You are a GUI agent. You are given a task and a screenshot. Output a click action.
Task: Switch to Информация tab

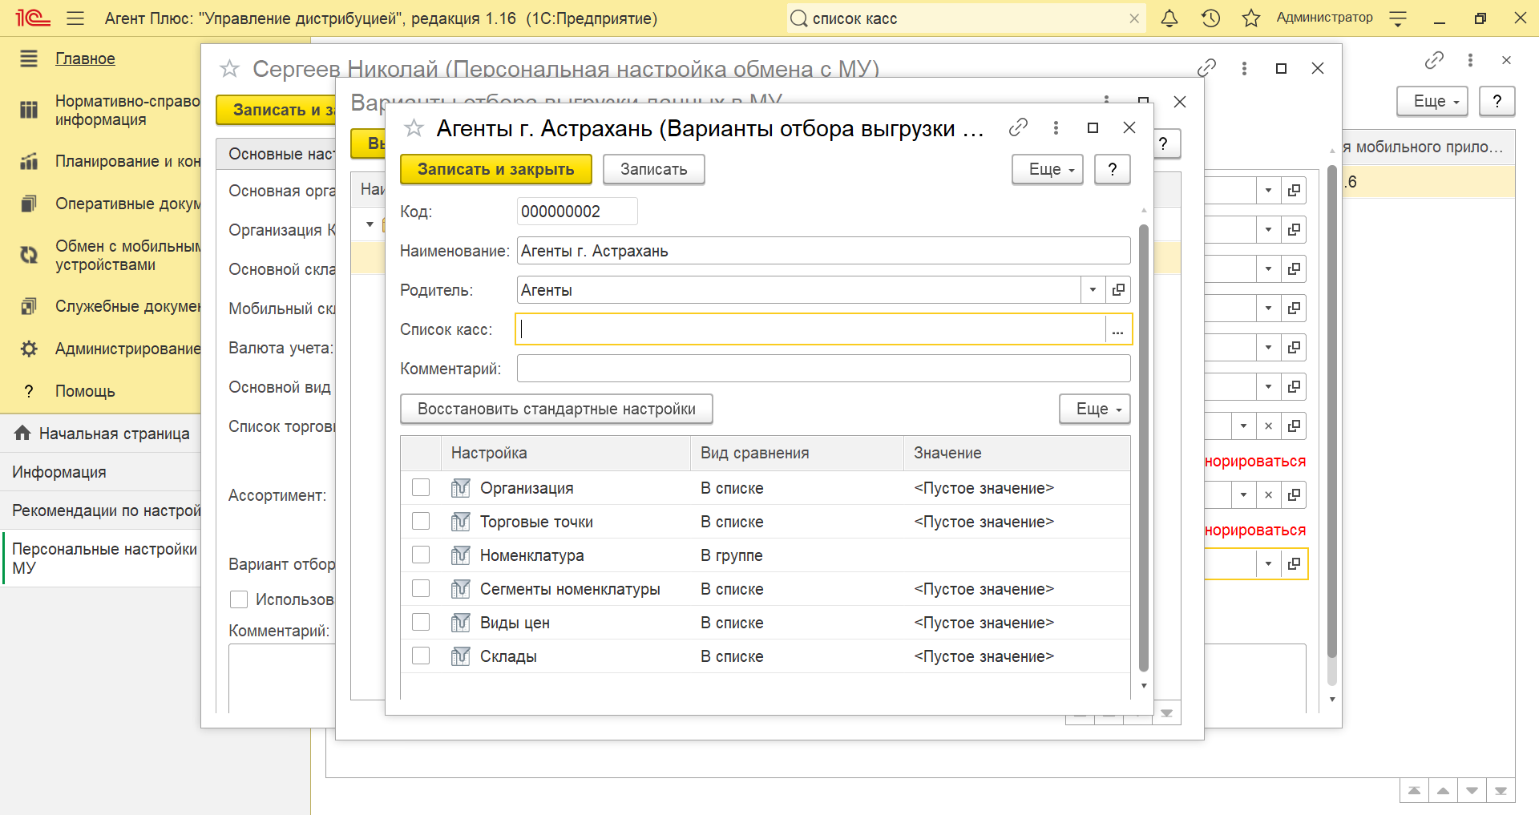(100, 472)
